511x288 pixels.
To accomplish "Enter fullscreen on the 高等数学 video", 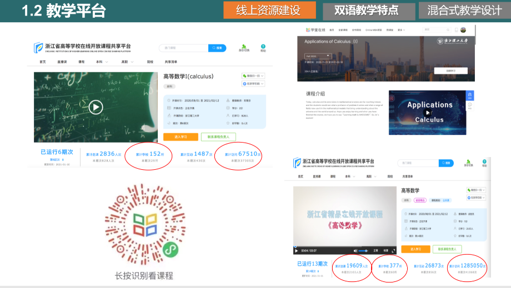I will (x=393, y=251).
